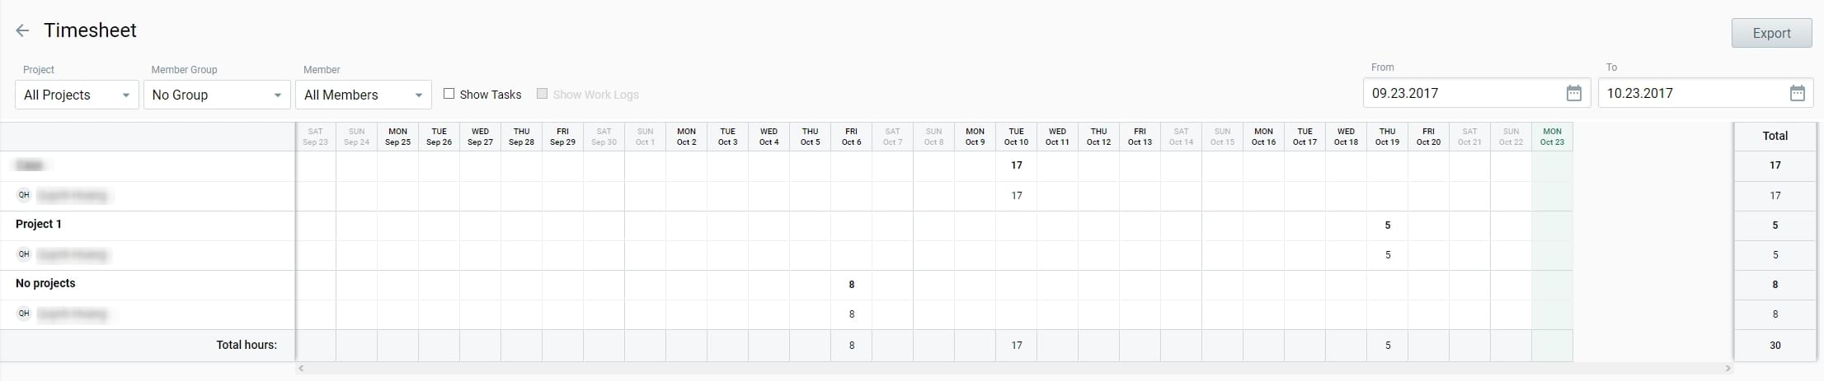Expand the All Projects dropdown
Viewport: 1824px width, 381px height.
coord(77,95)
